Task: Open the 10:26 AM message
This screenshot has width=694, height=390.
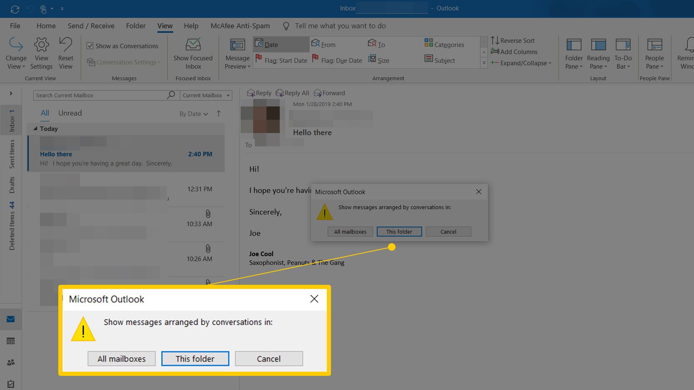Action: [x=126, y=259]
